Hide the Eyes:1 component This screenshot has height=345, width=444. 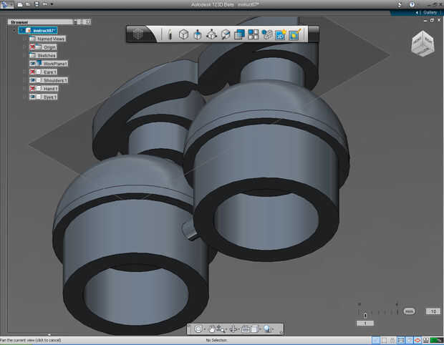[32, 97]
